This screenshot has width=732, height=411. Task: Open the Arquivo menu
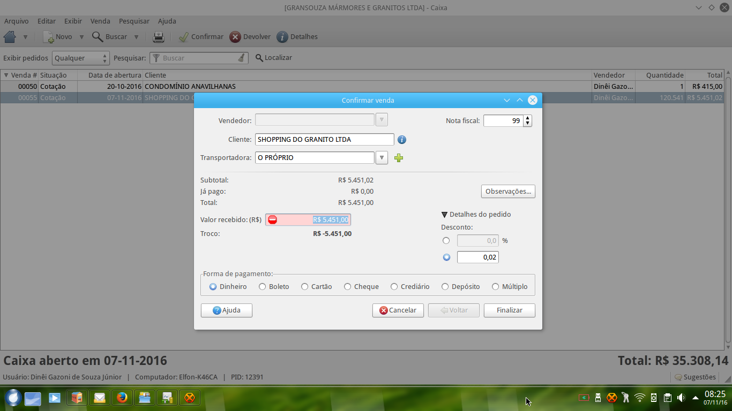(x=17, y=21)
